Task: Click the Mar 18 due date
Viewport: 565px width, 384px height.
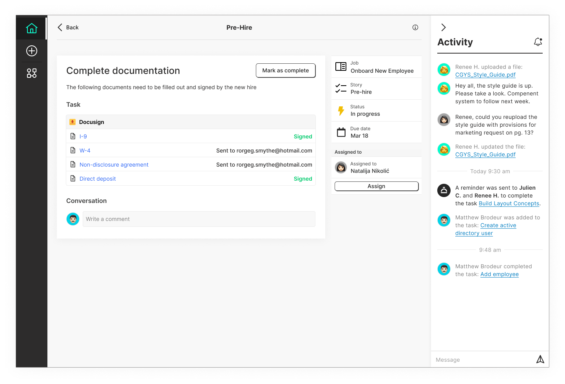Action: [x=359, y=136]
